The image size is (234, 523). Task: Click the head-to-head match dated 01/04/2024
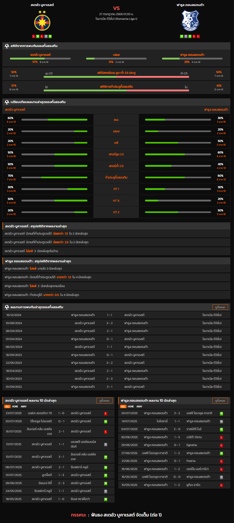coord(116,339)
